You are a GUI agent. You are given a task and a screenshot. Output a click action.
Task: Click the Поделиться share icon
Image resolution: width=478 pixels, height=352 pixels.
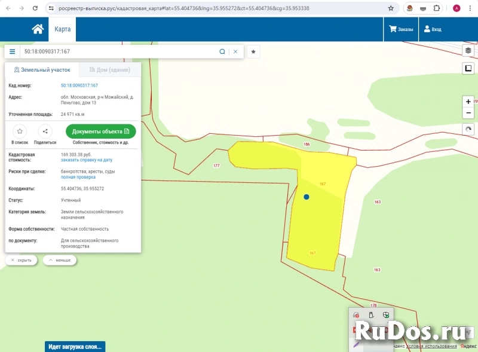(45, 131)
